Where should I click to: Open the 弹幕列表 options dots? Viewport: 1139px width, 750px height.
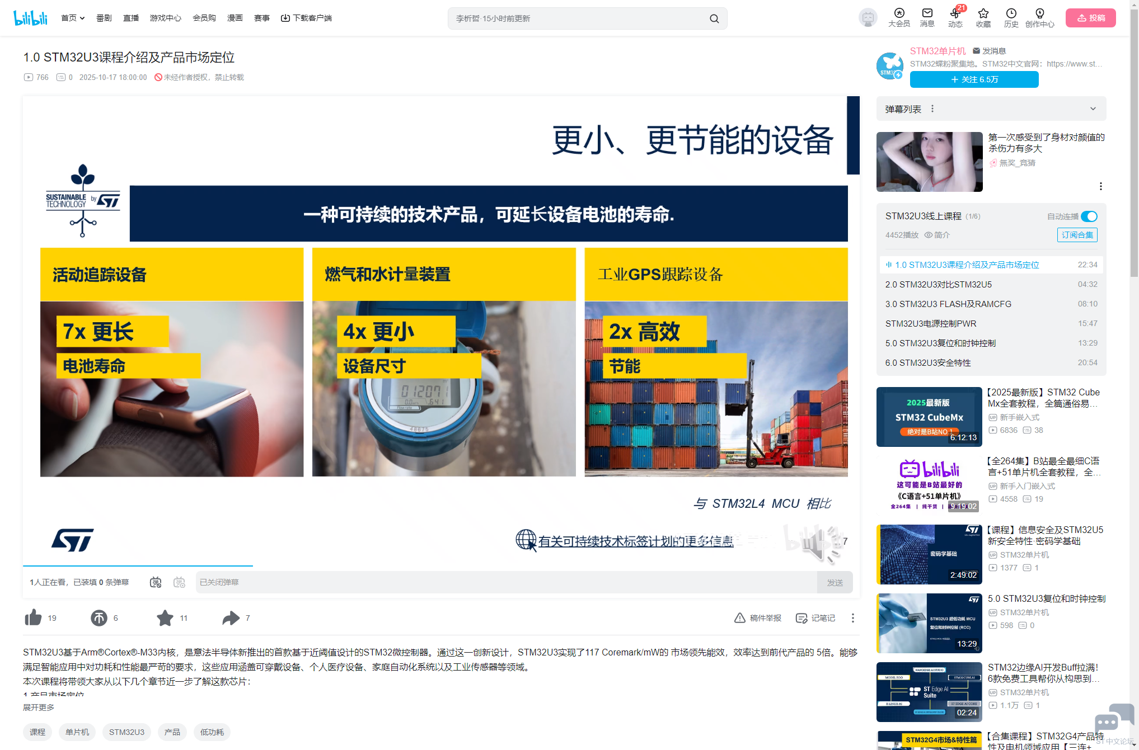[x=932, y=109]
